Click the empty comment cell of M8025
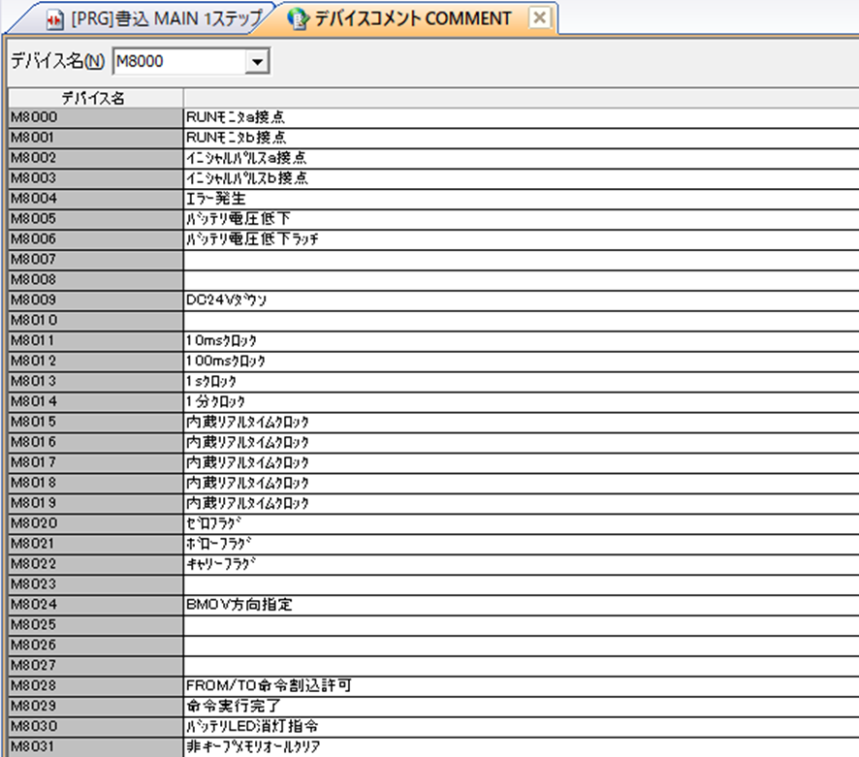 [x=521, y=624]
